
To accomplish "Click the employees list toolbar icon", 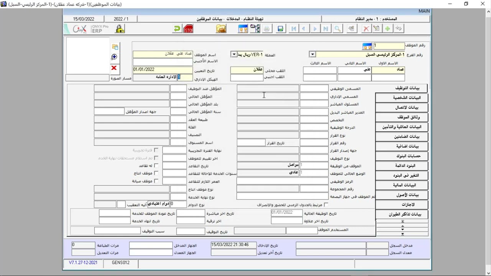I will 243,29.
